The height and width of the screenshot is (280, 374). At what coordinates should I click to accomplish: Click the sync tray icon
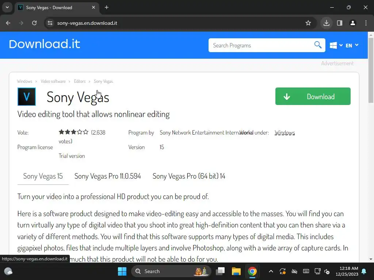point(283,271)
